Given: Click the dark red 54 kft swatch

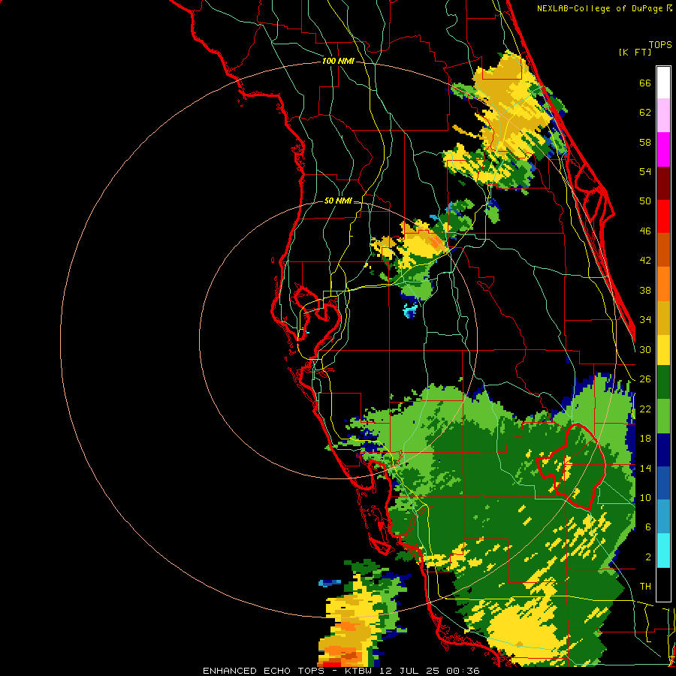Looking at the screenshot, I should click(x=663, y=183).
